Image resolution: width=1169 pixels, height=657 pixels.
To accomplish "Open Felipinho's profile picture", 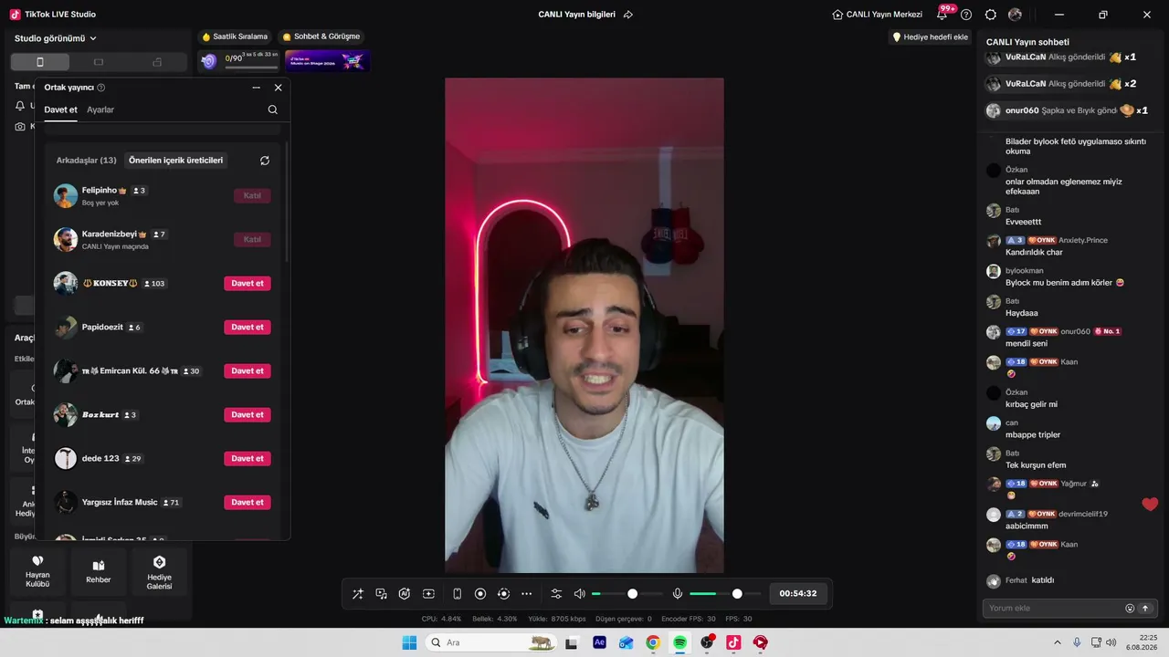I will (x=66, y=195).
